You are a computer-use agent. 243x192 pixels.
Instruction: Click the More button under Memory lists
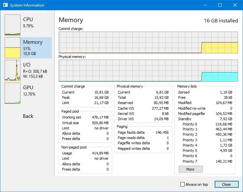point(190,169)
